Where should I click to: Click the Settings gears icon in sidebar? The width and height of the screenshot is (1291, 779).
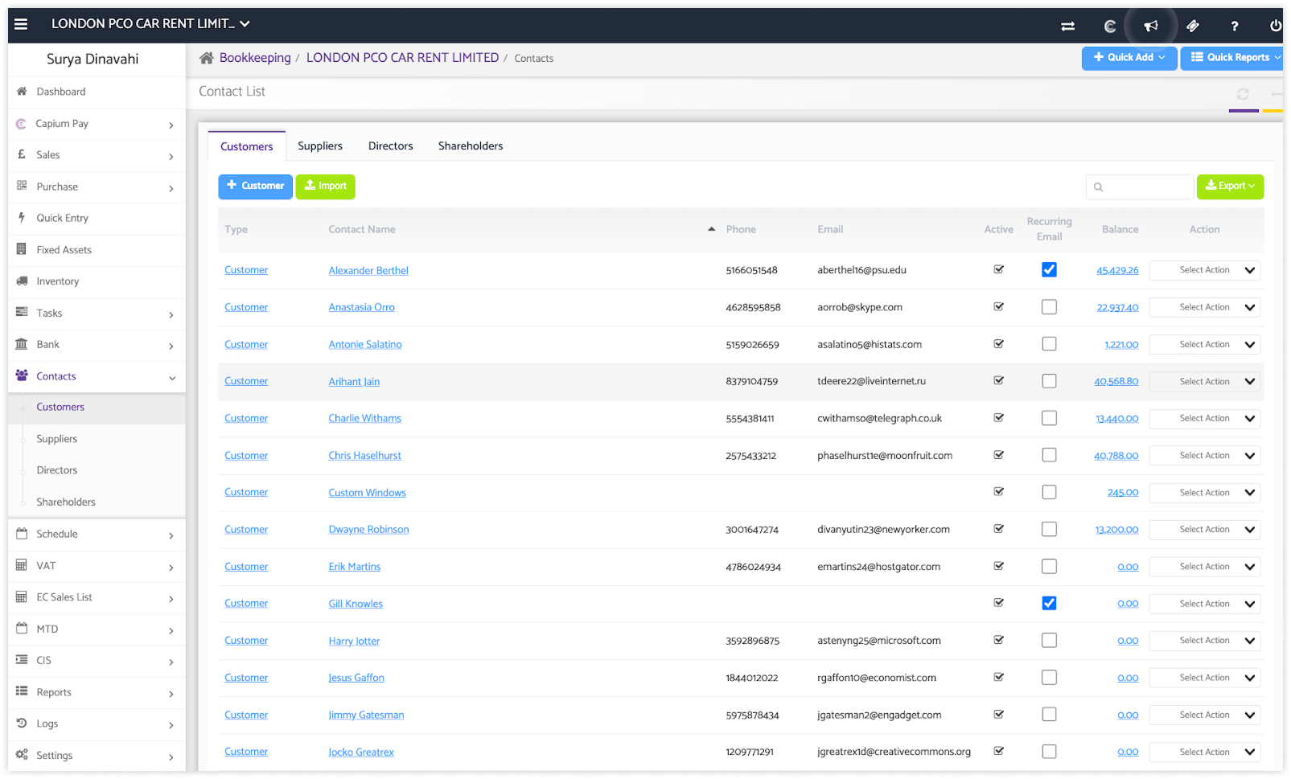tap(22, 755)
